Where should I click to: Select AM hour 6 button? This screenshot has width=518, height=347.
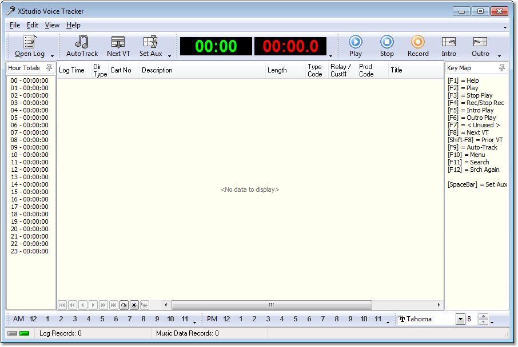pyautogui.click(x=116, y=319)
